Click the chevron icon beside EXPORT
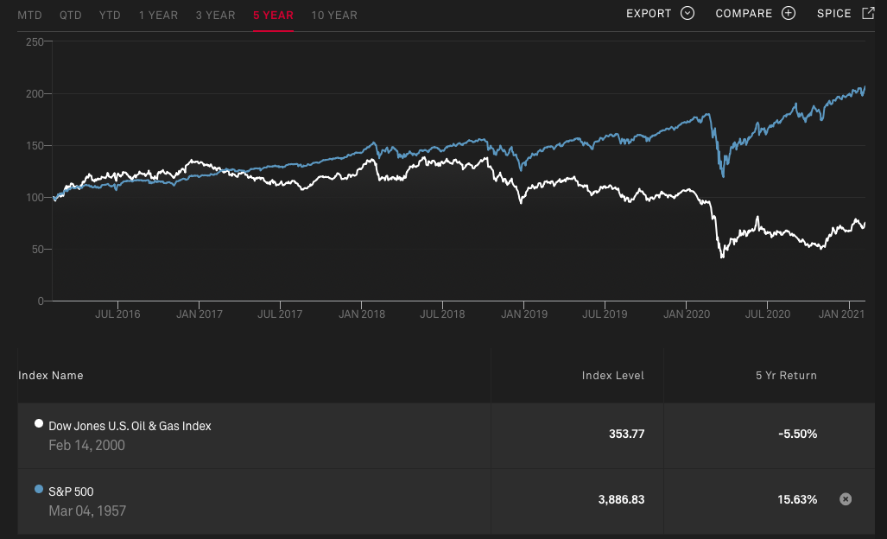Viewport: 887px width, 539px height. (687, 13)
